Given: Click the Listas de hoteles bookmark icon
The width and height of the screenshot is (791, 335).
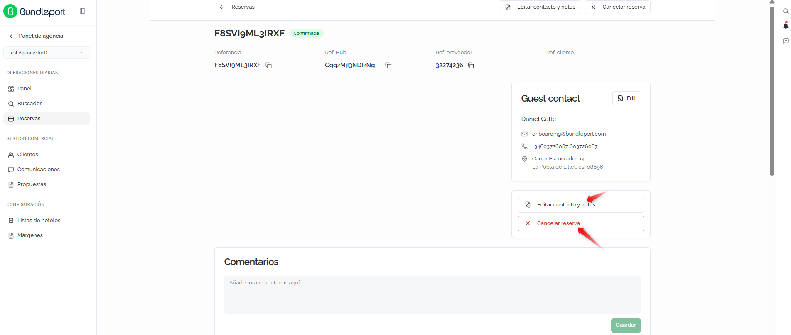Looking at the screenshot, I should pyautogui.click(x=11, y=221).
